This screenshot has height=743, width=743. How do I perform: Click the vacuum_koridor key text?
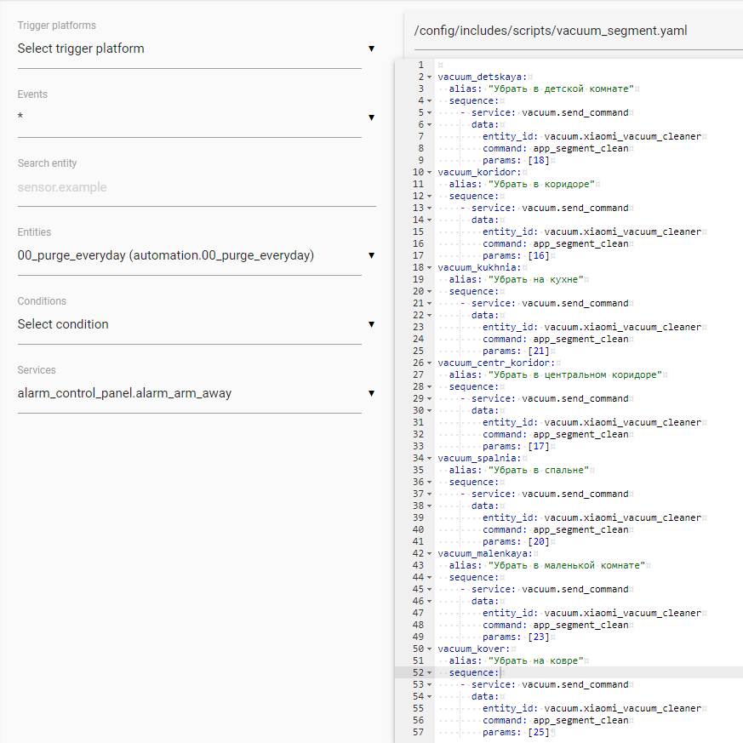point(479,172)
